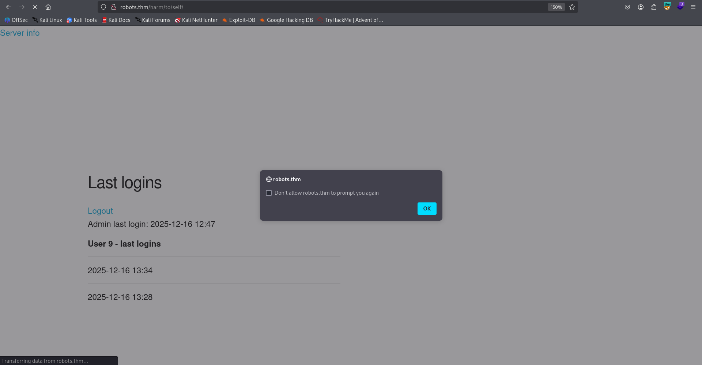Screen dimensions: 702x365
Task: Check 'Don't allow robots.thm to prompt you again'
Action: coord(269,193)
